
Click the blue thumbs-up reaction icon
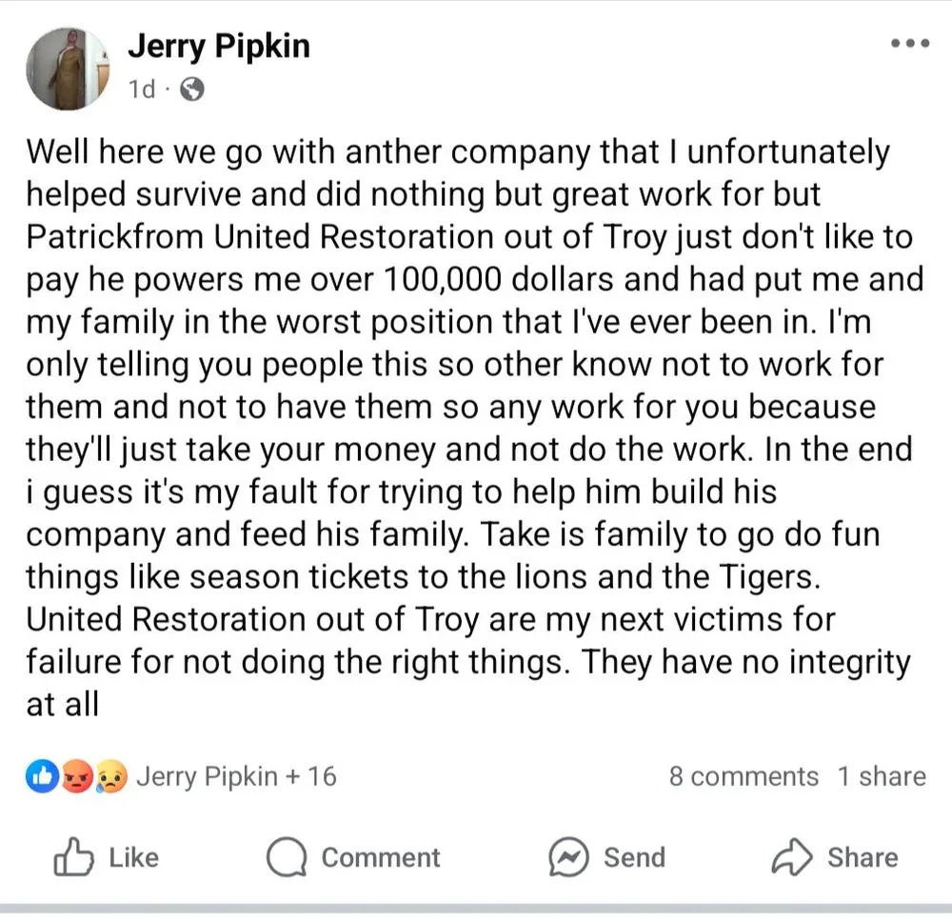click(42, 777)
